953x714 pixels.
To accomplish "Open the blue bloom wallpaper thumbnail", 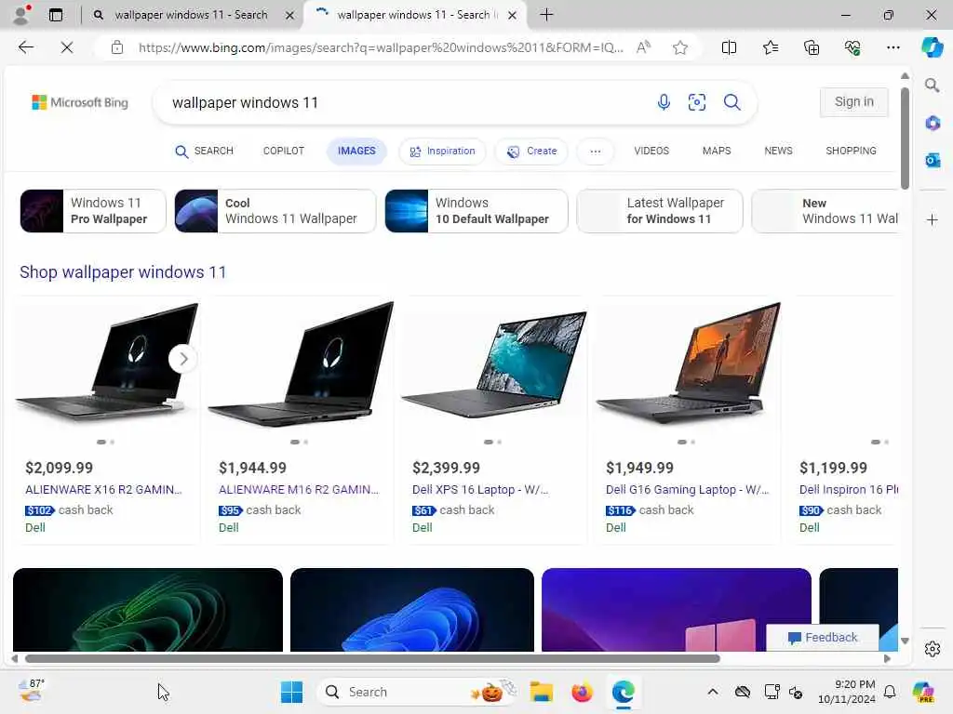I will click(x=412, y=610).
